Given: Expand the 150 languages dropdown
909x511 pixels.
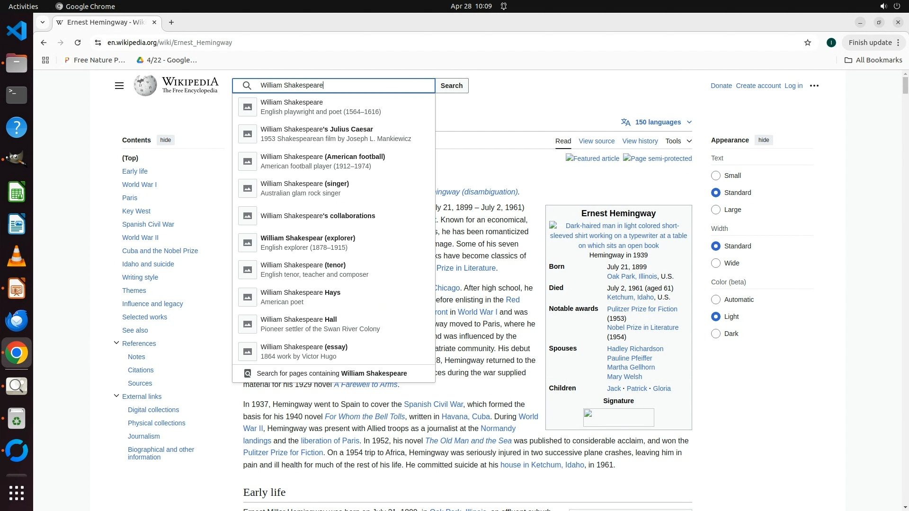Looking at the screenshot, I should (658, 122).
